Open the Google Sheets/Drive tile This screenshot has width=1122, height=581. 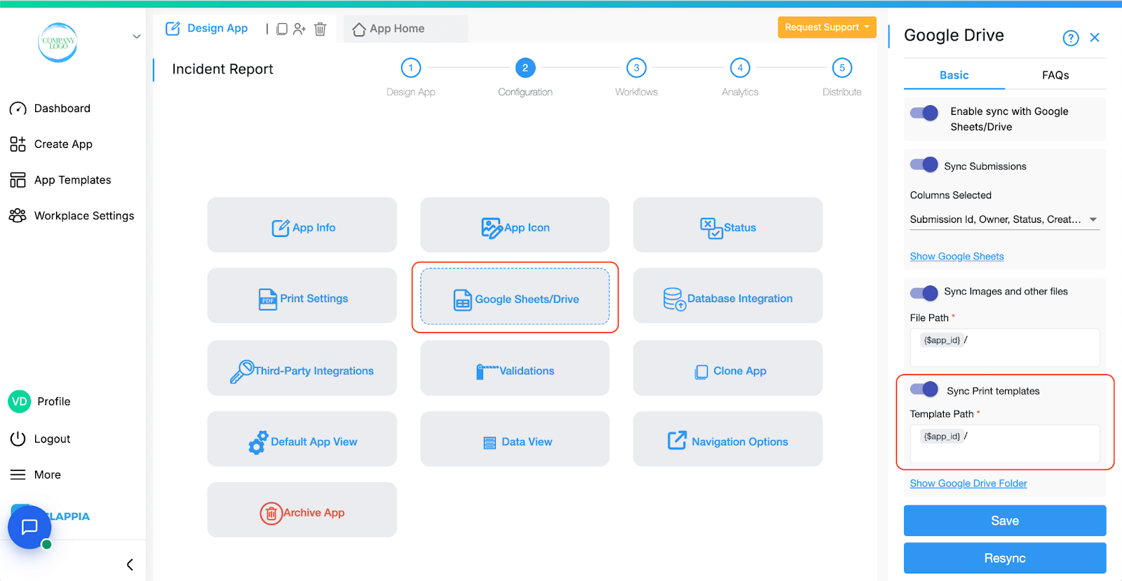click(515, 296)
